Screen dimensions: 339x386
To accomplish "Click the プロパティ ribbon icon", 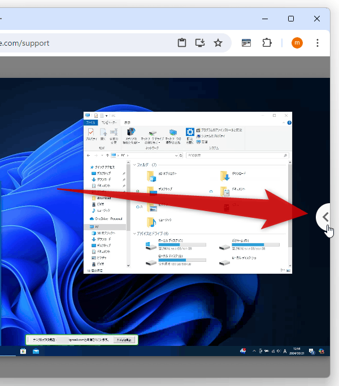I will point(91,134).
